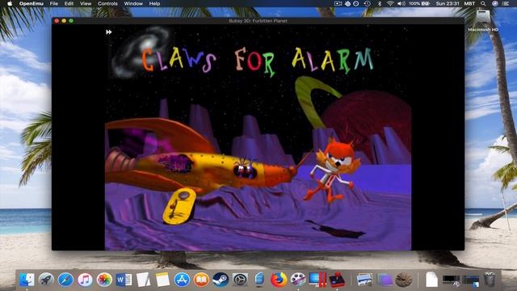Open the yellow Notes app in Dock

[162, 280]
